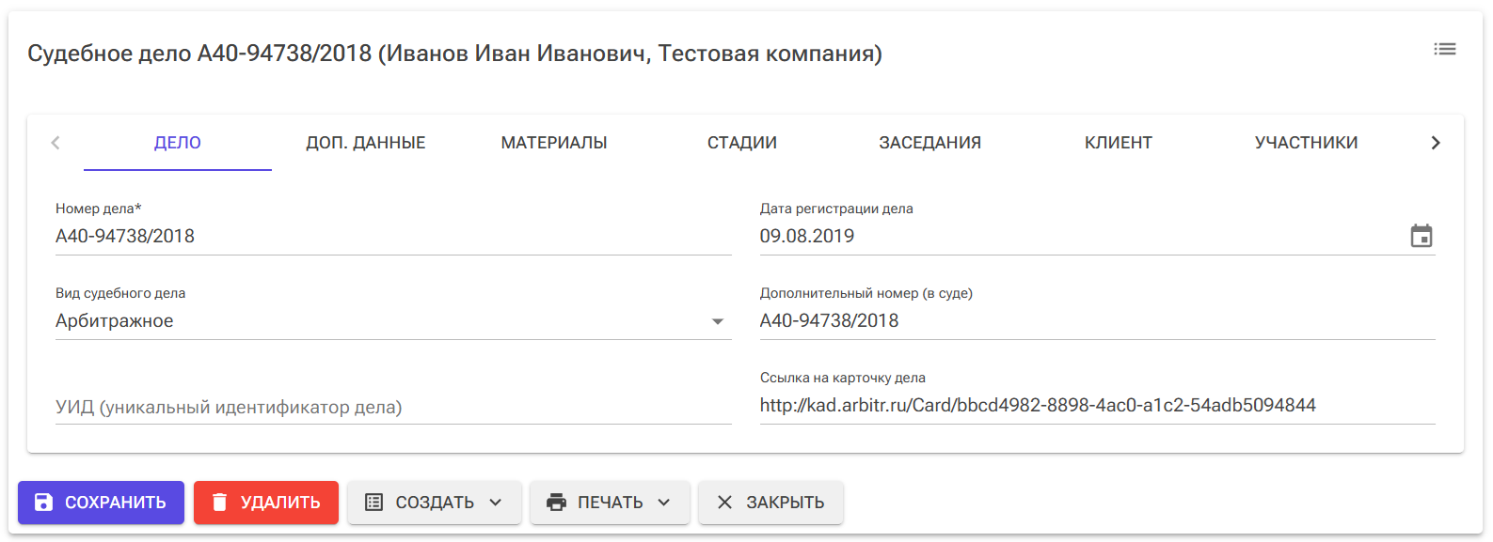Open the list menu icon at top right
1493x542 pixels.
[x=1444, y=49]
